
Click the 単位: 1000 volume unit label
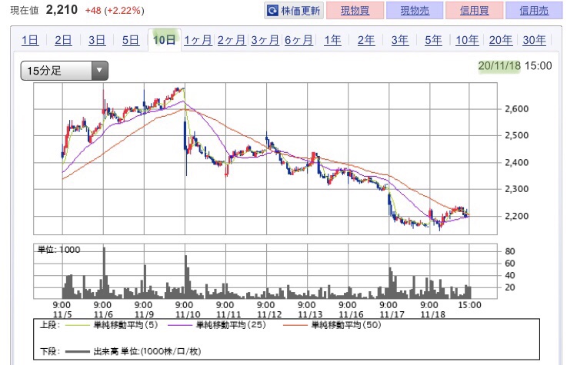coord(59,250)
